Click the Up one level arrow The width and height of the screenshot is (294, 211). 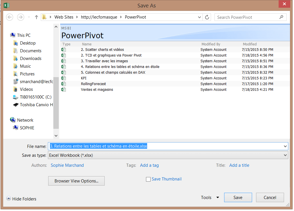(37, 17)
